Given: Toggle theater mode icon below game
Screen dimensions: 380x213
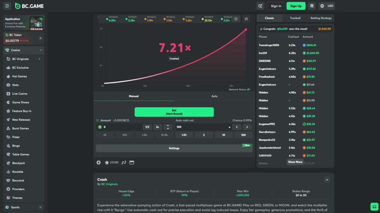Looking at the screenshot, I should (132, 163).
